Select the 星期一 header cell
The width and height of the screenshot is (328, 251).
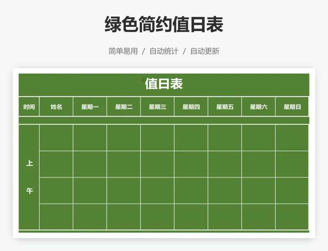[x=90, y=106]
